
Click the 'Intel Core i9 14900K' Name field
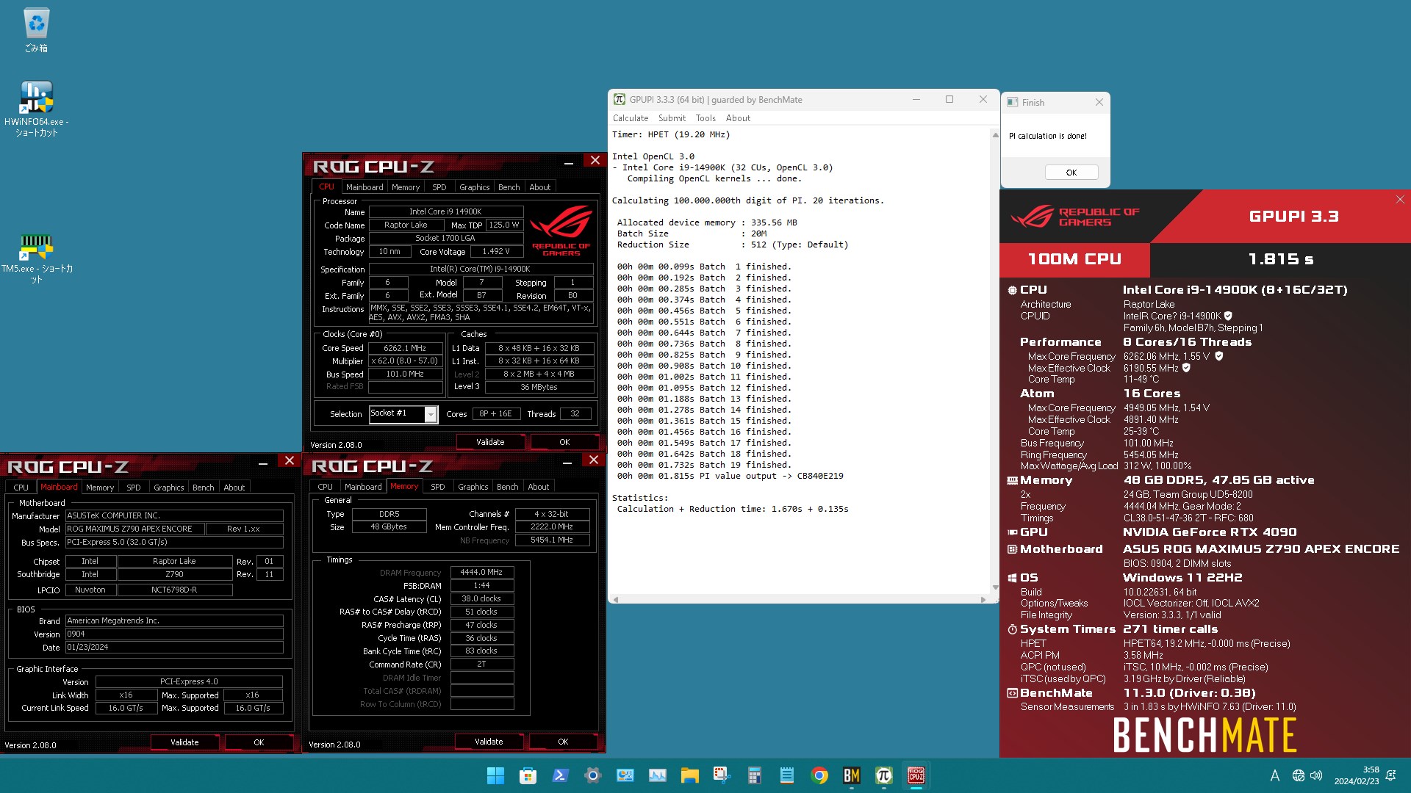click(445, 211)
